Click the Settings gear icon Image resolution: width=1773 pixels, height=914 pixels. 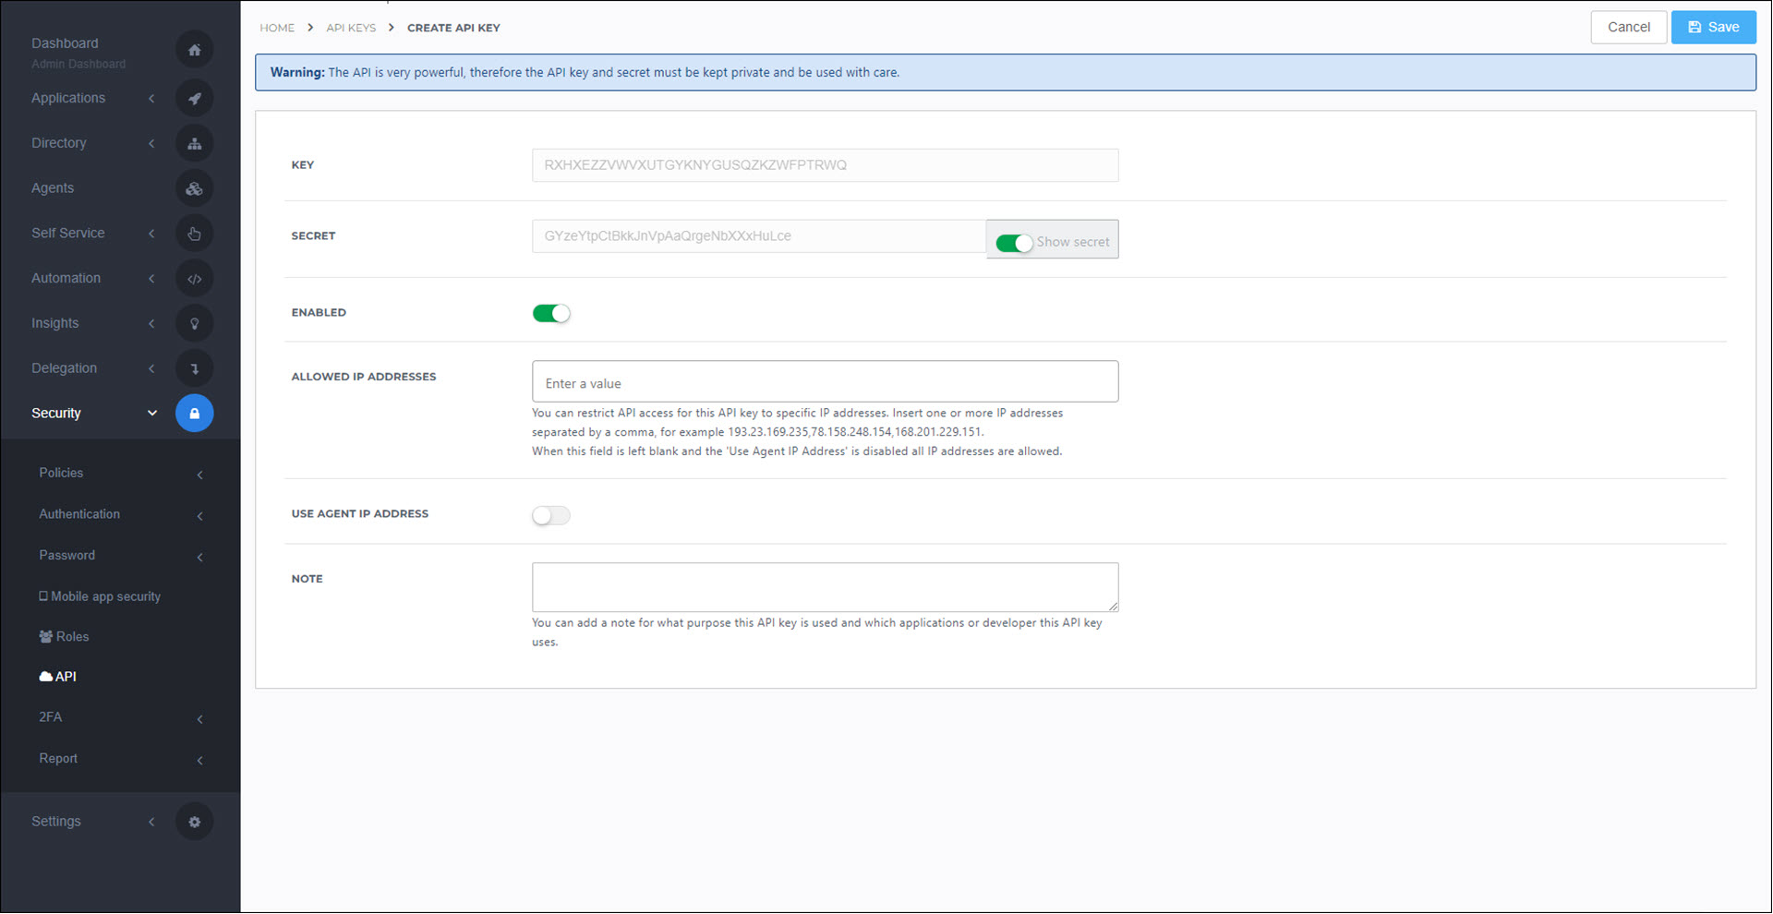pos(194,822)
